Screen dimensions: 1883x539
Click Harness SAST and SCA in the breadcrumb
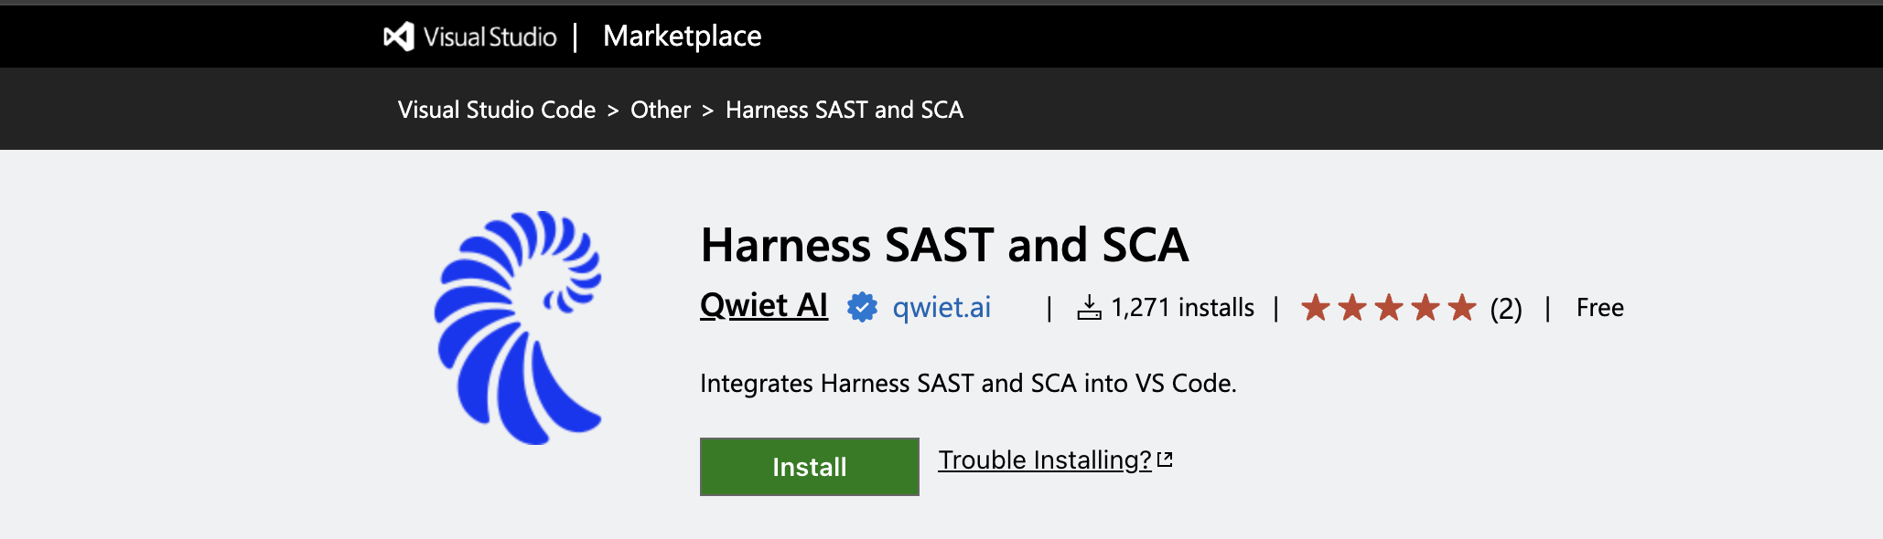pyautogui.click(x=844, y=110)
